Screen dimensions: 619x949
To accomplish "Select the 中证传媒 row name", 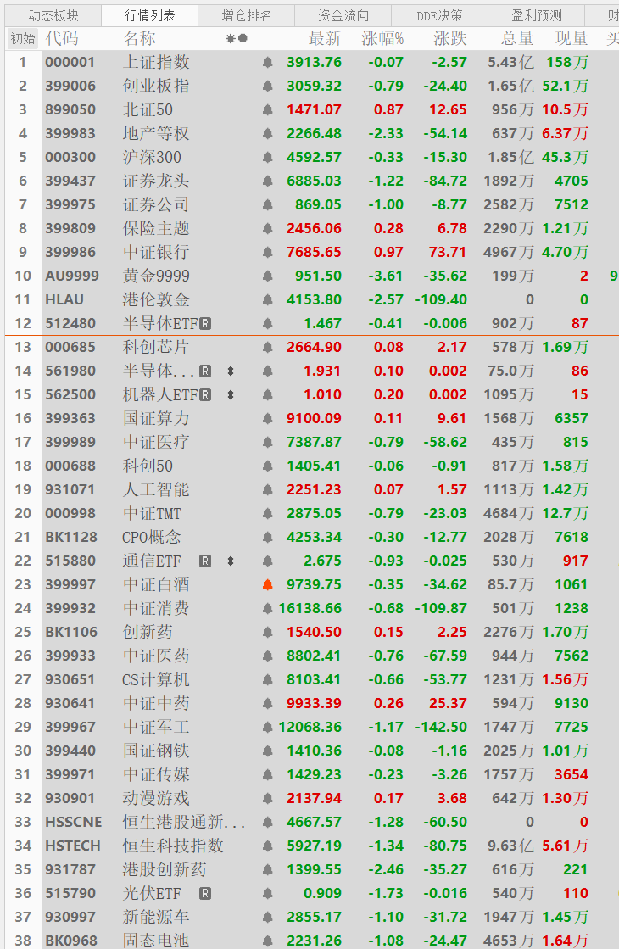I will 156,774.
